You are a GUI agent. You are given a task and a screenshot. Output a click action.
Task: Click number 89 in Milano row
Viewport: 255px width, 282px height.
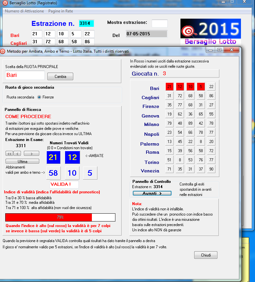click(190, 123)
